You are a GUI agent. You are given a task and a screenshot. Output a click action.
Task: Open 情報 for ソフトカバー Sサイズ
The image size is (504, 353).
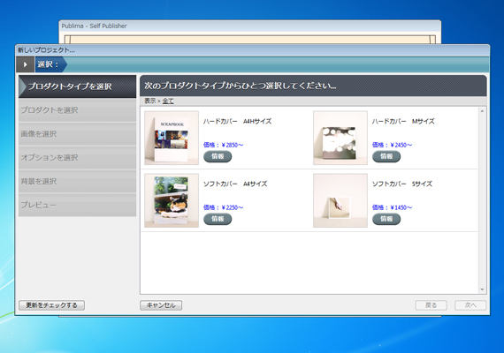click(386, 219)
